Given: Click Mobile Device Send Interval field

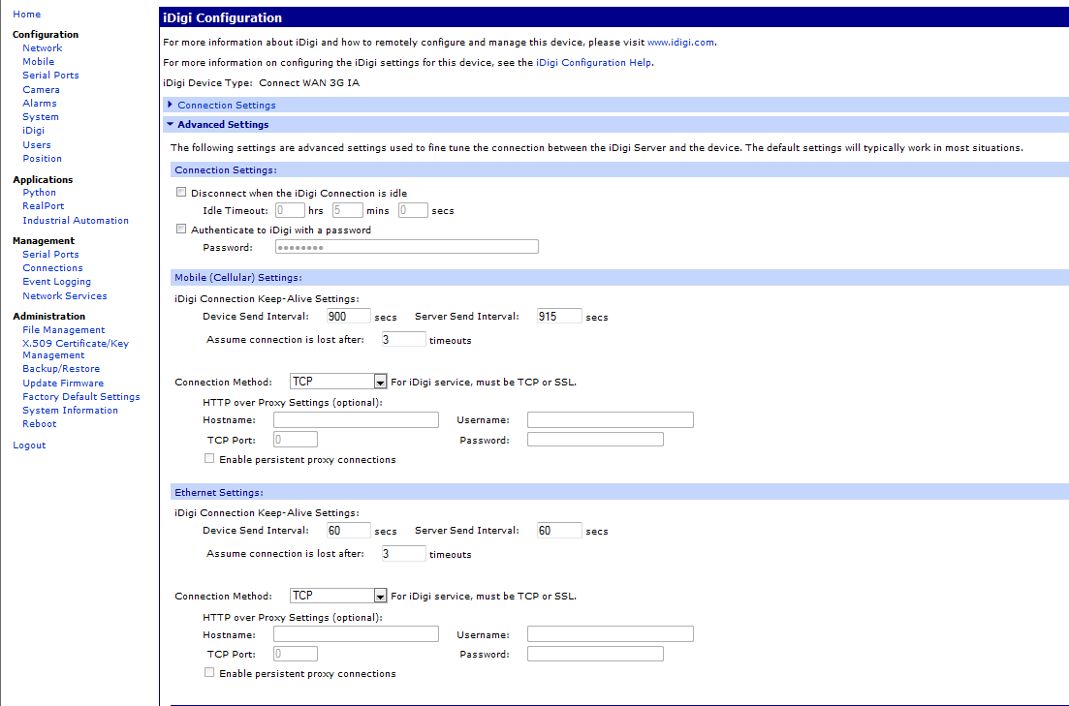Looking at the screenshot, I should (x=349, y=317).
